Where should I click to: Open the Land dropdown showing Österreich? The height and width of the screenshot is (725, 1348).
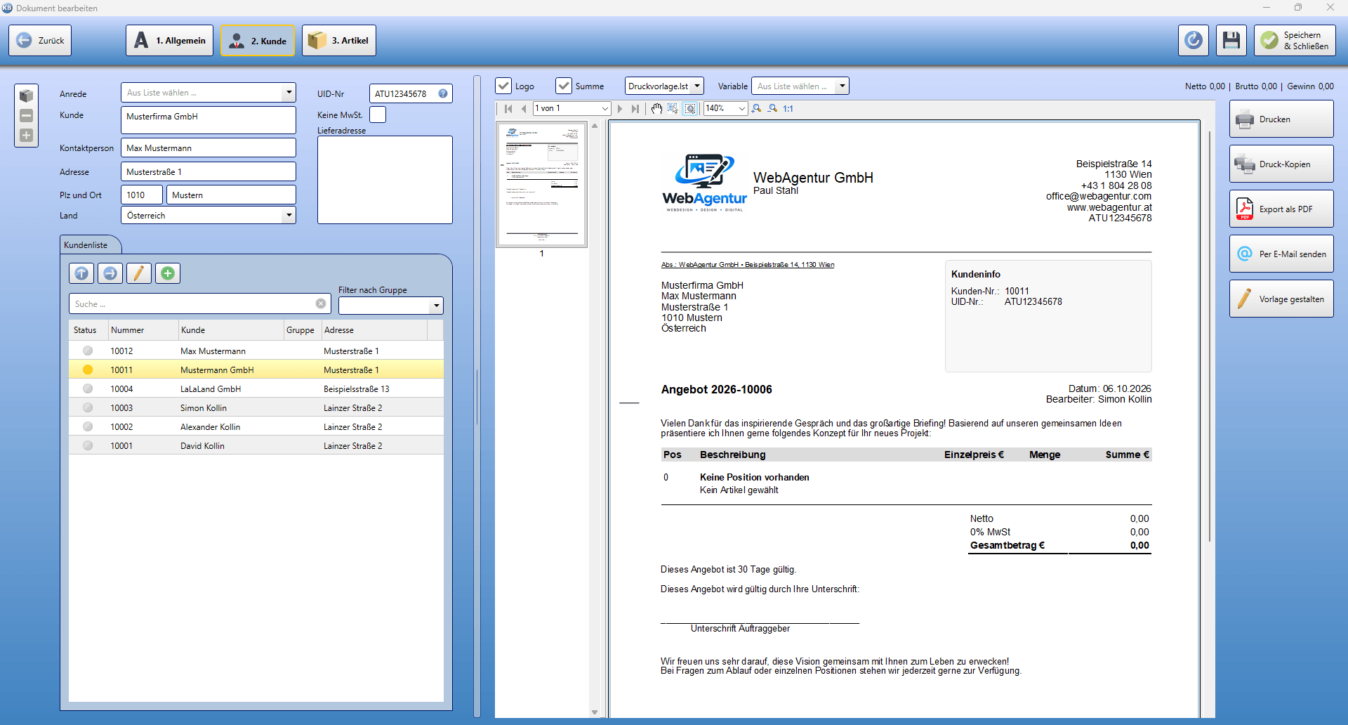coord(289,215)
